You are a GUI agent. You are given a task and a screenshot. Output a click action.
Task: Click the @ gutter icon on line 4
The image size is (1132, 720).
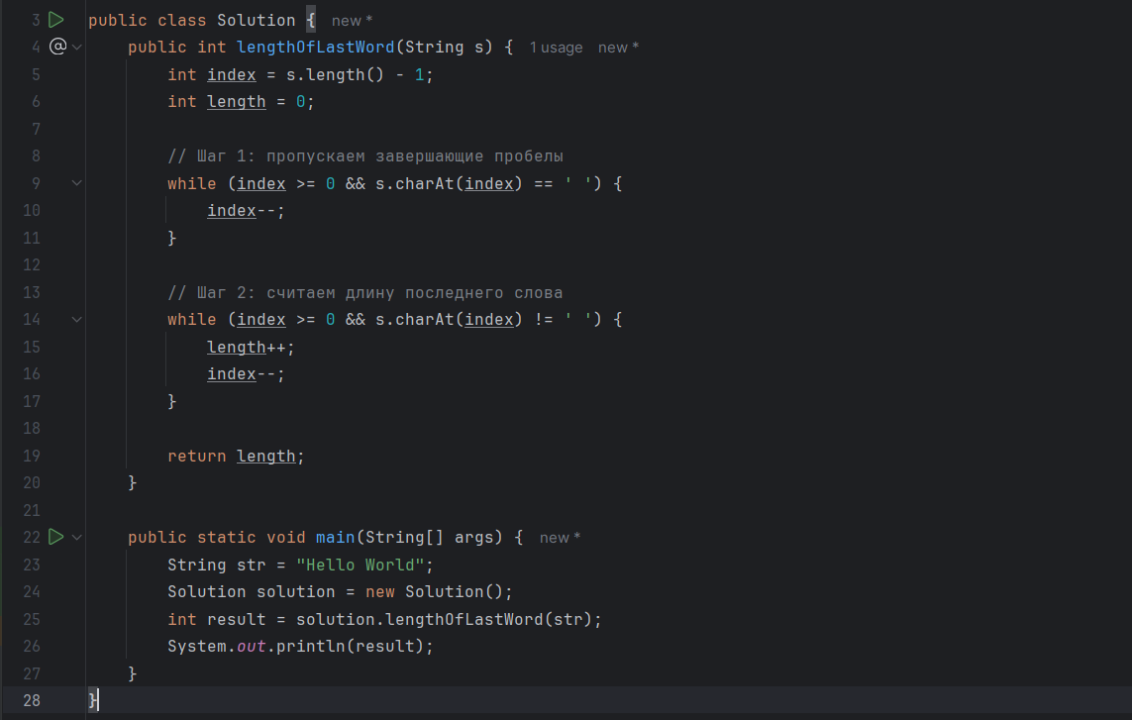coord(57,47)
